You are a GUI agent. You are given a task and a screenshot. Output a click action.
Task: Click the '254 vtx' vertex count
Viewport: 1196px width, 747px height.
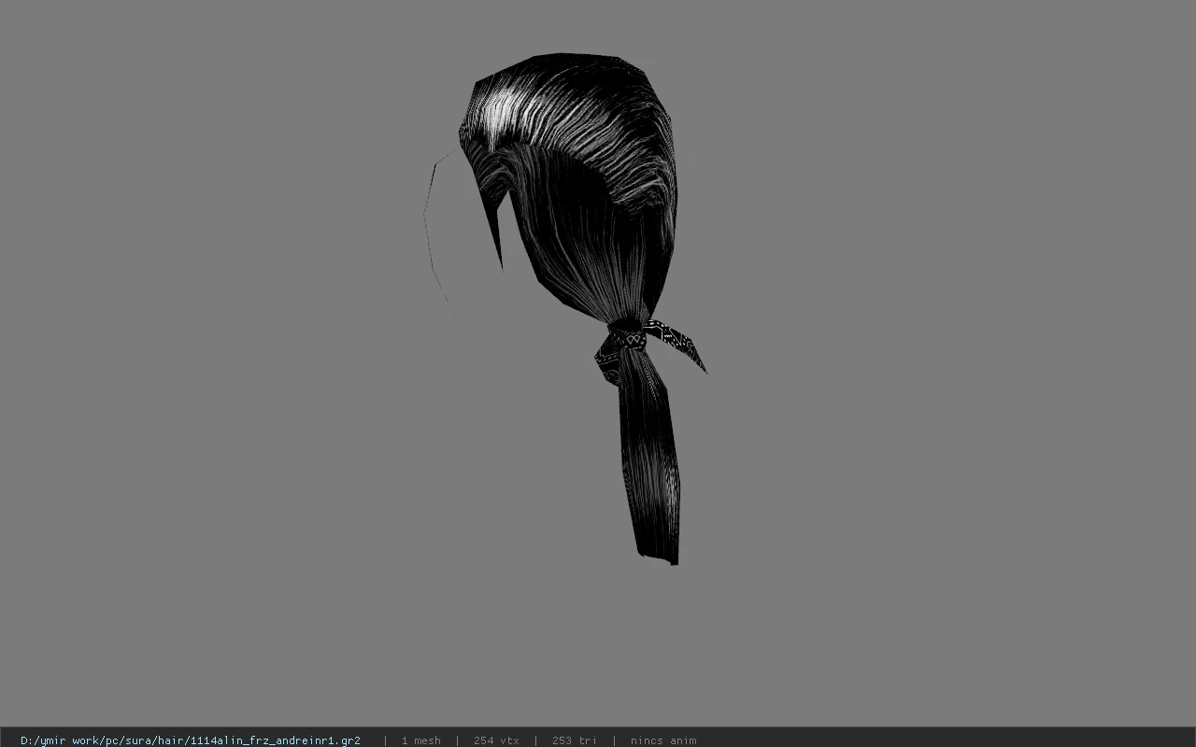tap(496, 740)
